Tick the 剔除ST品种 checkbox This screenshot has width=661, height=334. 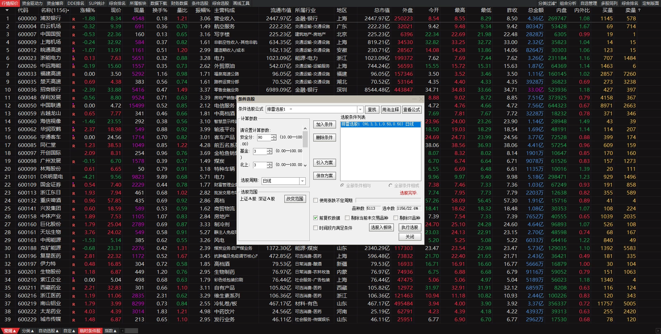coord(396,218)
